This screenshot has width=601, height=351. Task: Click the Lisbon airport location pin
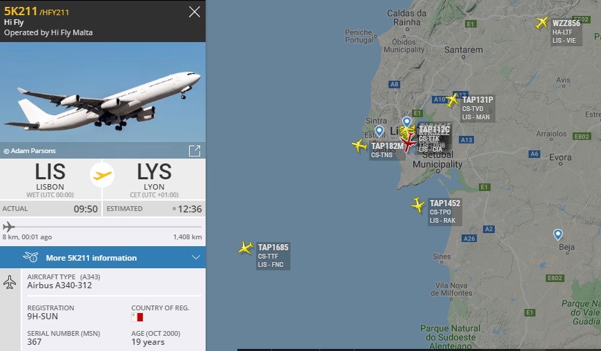point(406,122)
